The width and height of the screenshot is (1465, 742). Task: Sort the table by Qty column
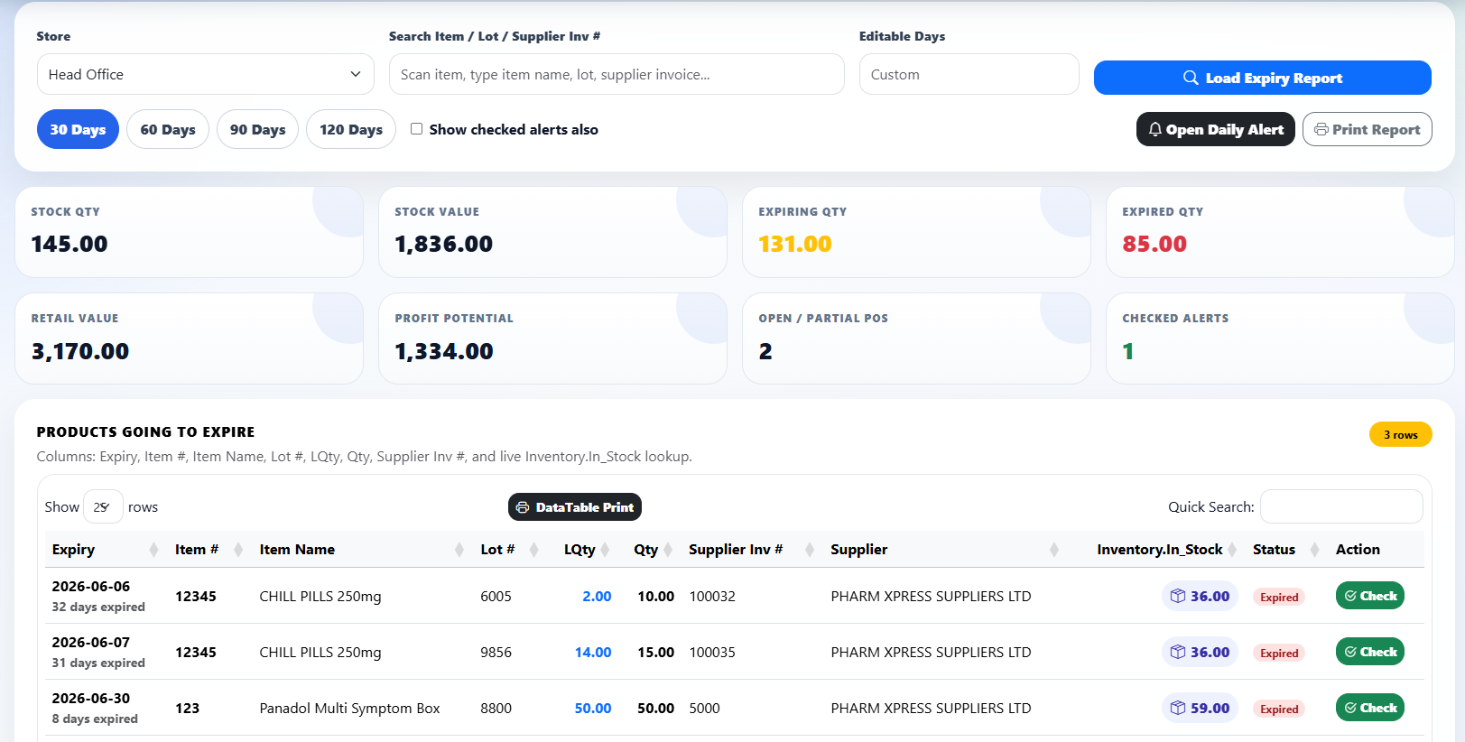(x=651, y=550)
